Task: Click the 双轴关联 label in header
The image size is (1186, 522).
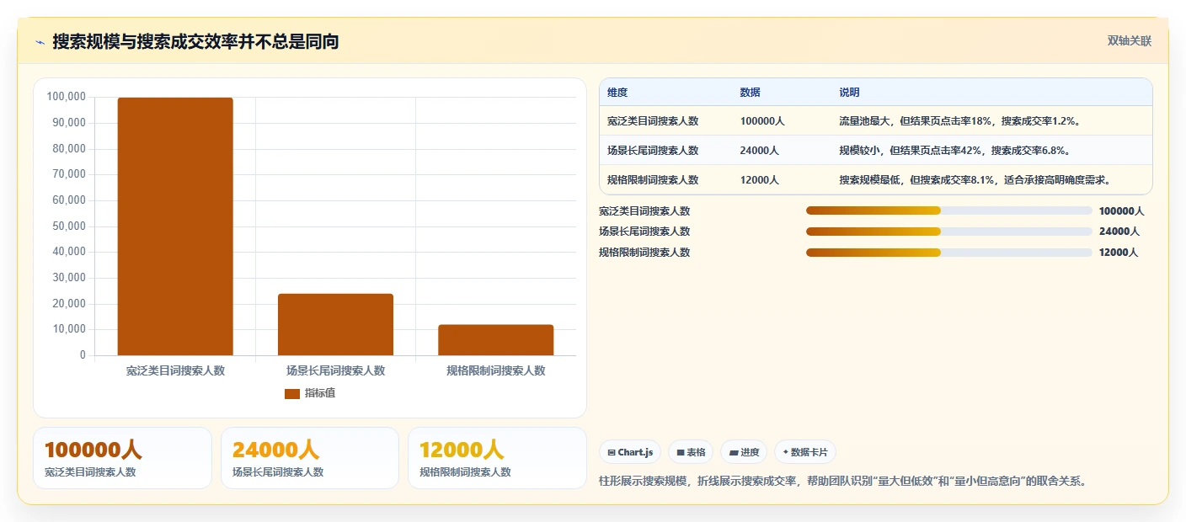Action: (x=1129, y=41)
